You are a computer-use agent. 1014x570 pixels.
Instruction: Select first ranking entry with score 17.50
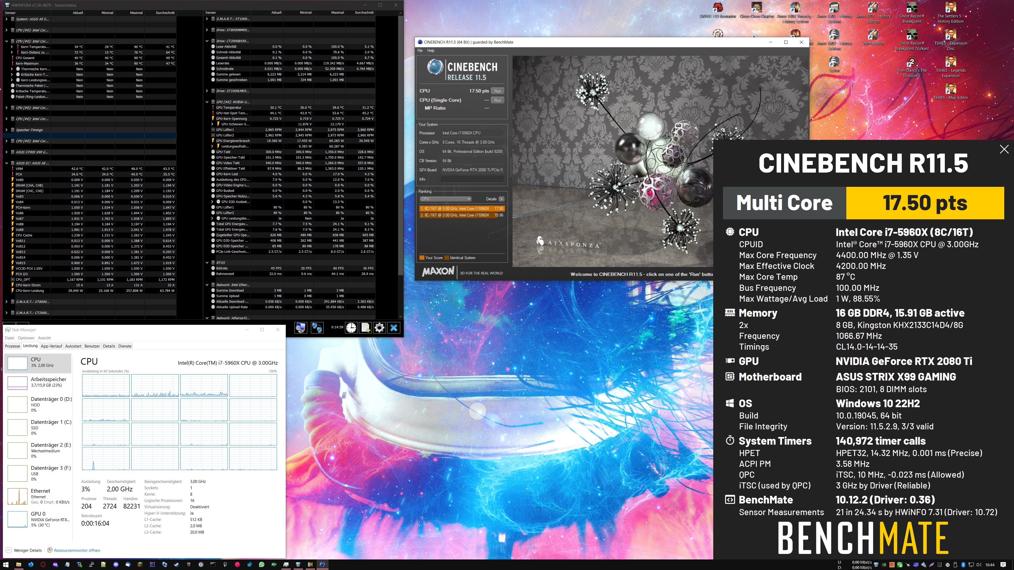[x=462, y=208]
